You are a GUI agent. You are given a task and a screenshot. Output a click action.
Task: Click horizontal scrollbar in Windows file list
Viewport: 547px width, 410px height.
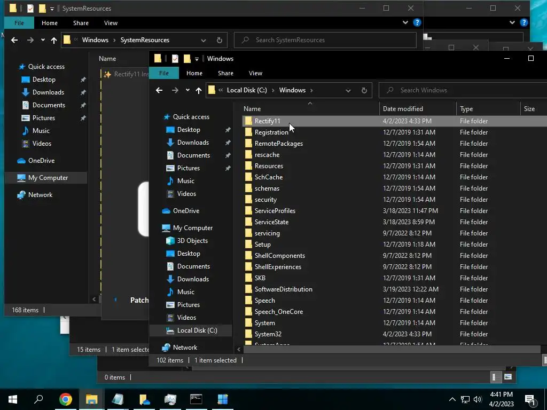(x=392, y=349)
